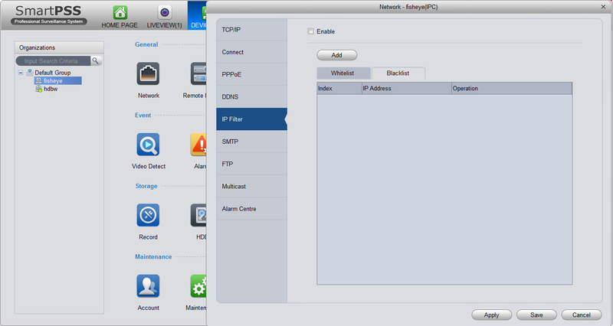This screenshot has width=613, height=326.
Task: Click the Cancel button
Action: 582,315
